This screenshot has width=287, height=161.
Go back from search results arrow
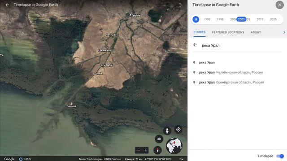click(195, 45)
